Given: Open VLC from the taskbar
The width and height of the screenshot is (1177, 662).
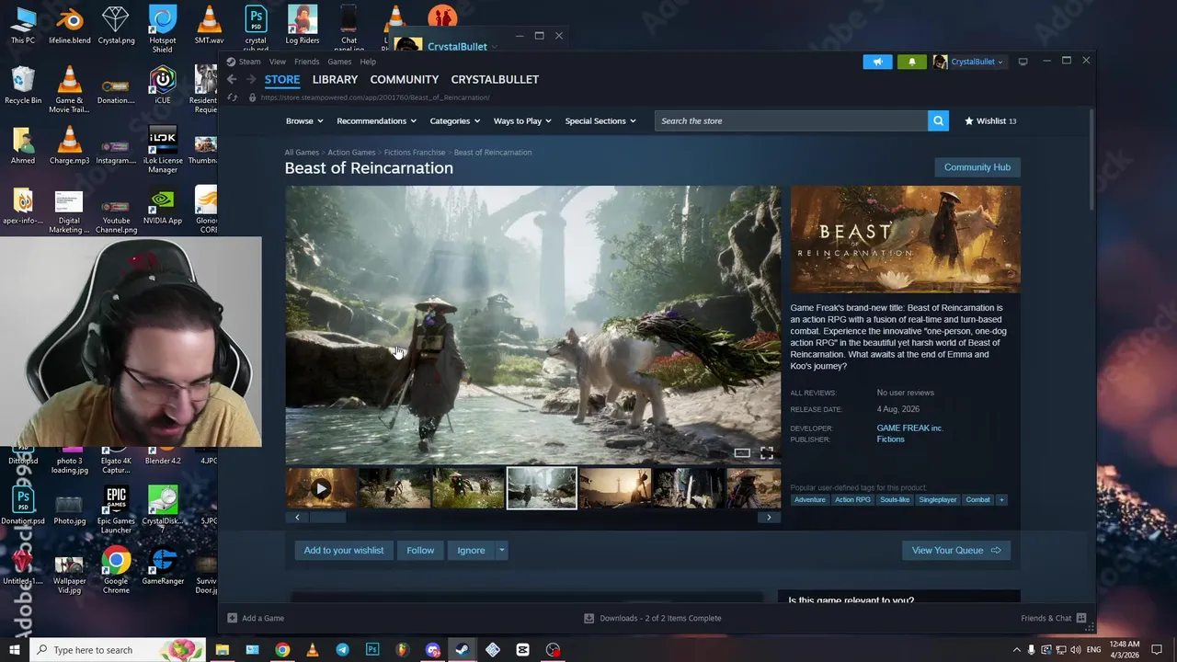Looking at the screenshot, I should click(x=312, y=650).
